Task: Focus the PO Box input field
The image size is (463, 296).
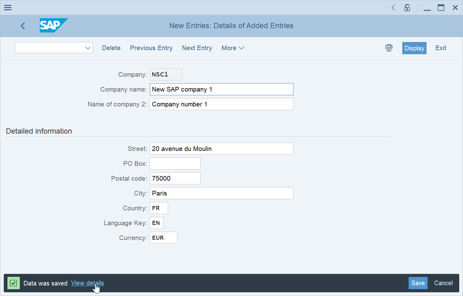Action: tap(175, 164)
